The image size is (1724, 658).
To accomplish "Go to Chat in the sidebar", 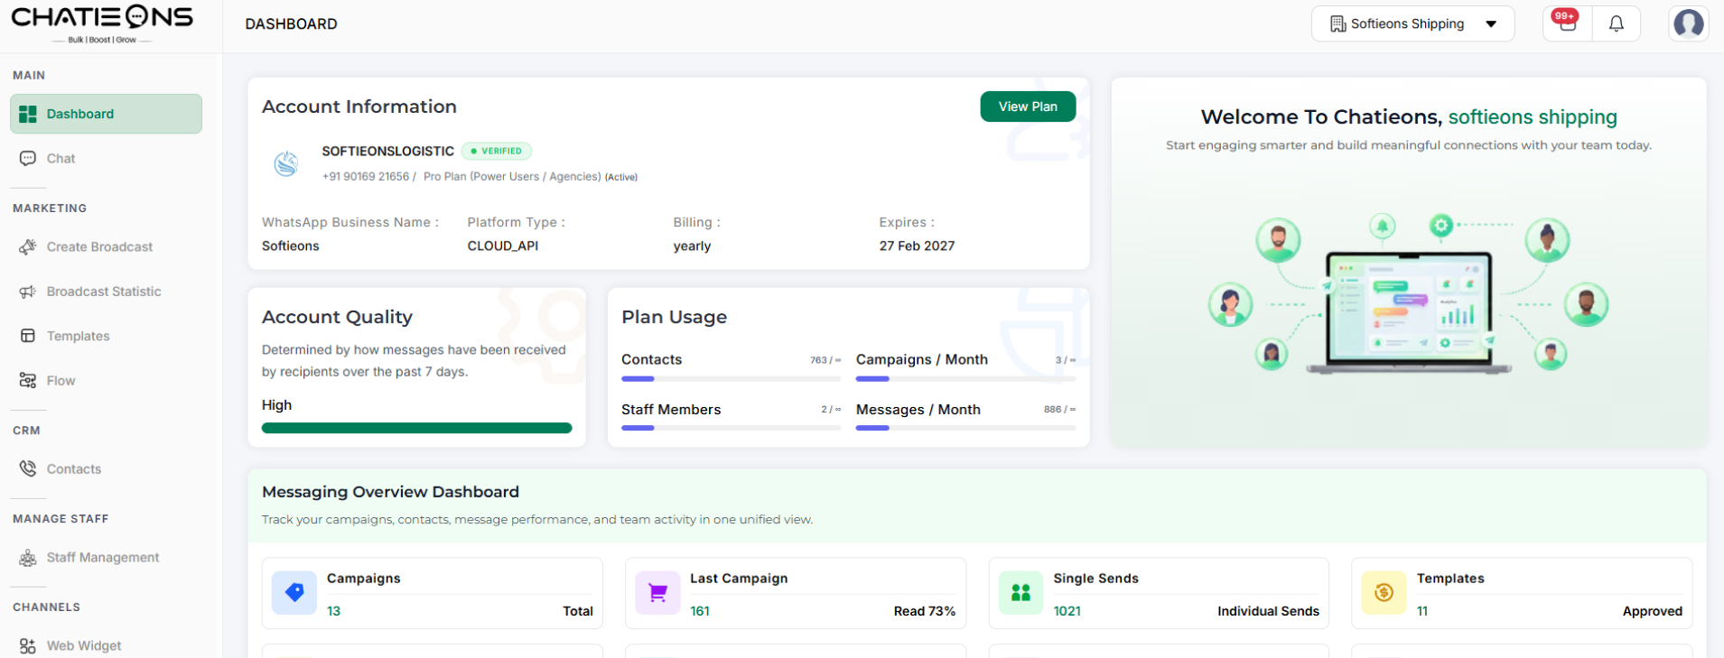I will point(61,159).
